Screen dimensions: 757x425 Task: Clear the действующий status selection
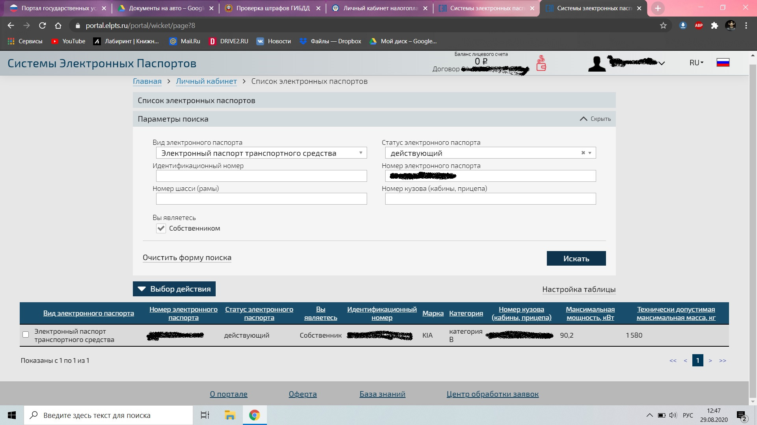(x=583, y=153)
